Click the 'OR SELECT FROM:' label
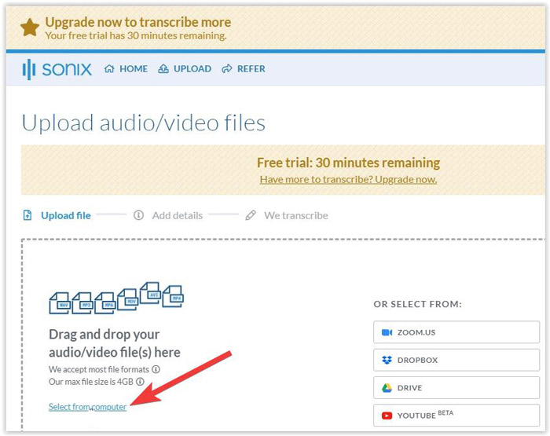 [x=417, y=304]
